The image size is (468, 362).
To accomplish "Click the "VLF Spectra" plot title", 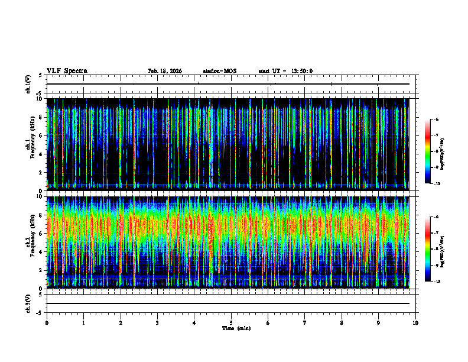I will click(x=67, y=71).
